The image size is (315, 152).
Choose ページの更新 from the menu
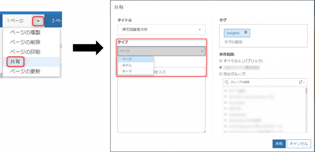(x=25, y=71)
